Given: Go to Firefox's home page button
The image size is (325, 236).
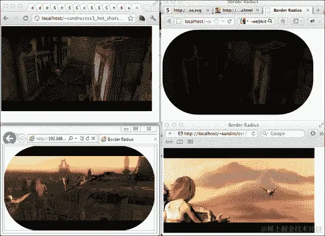Looking at the screenshot, I should point(283,21).
